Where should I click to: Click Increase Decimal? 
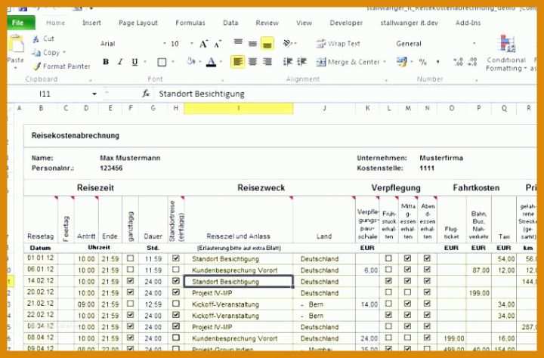coord(458,62)
